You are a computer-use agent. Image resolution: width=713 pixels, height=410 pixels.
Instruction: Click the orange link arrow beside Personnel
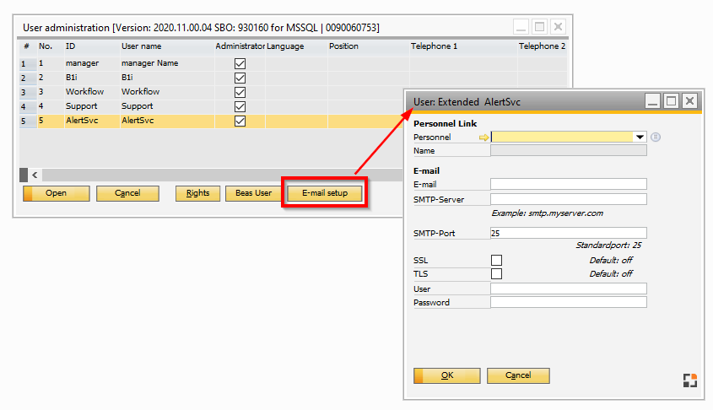click(483, 137)
